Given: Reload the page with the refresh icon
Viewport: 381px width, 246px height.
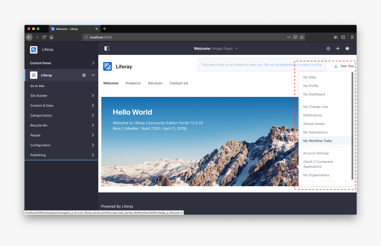Looking at the screenshot, I should point(44,37).
